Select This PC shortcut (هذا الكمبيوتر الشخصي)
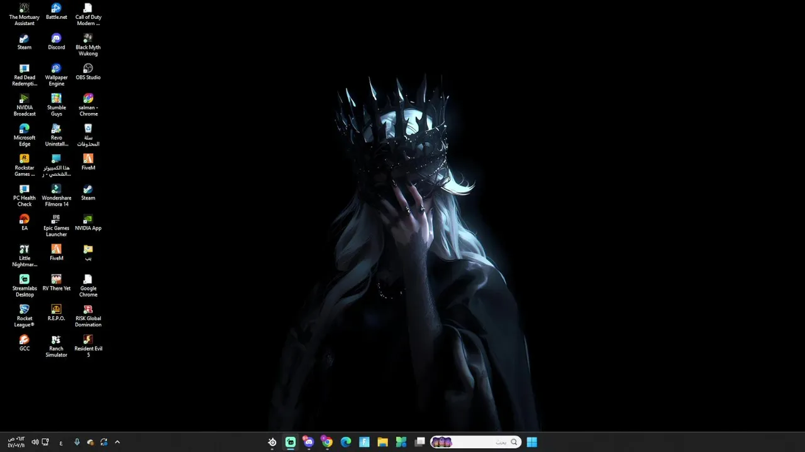 click(x=56, y=165)
